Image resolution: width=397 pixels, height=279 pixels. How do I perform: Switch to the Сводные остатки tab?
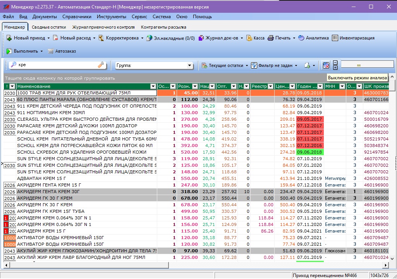click(x=49, y=27)
